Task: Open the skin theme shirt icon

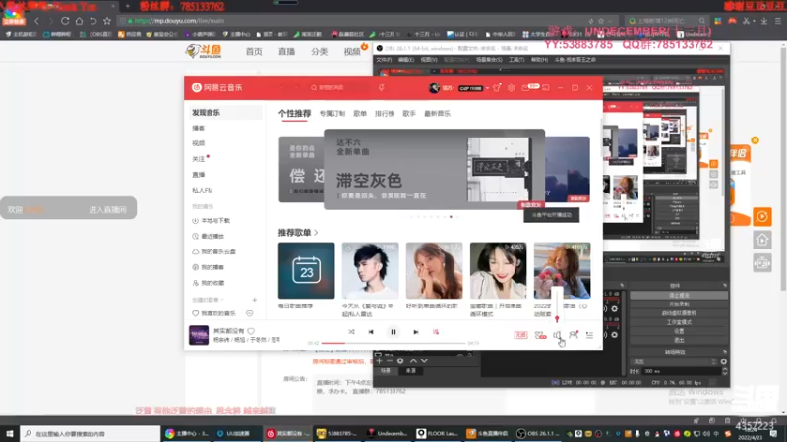Action: (x=497, y=88)
